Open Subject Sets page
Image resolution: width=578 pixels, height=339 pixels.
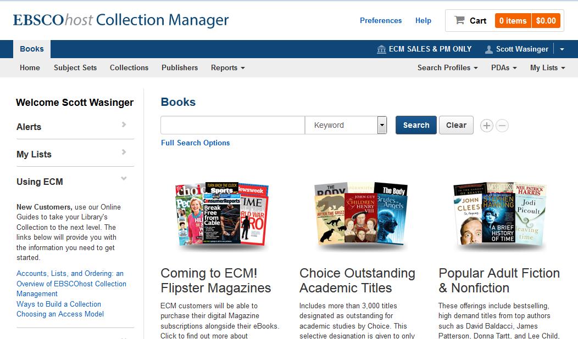[75, 67]
